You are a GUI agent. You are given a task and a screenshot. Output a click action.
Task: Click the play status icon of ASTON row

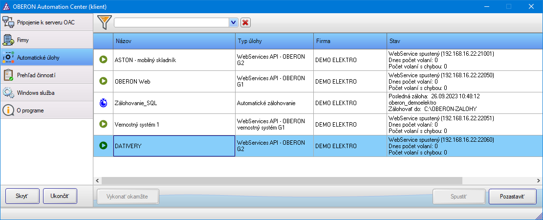tap(103, 60)
